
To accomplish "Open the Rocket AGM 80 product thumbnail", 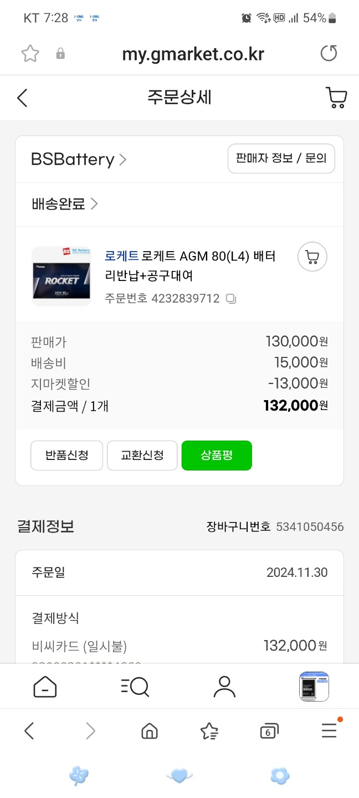I will click(x=61, y=277).
